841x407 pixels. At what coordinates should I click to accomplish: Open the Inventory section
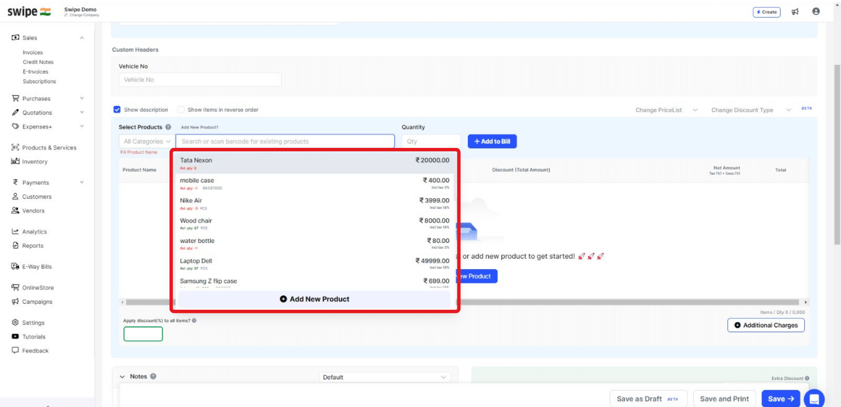click(x=35, y=161)
